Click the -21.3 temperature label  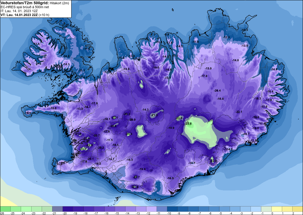click(154, 115)
